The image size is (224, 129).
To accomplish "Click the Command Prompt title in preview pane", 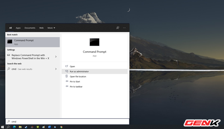I will (94, 52).
